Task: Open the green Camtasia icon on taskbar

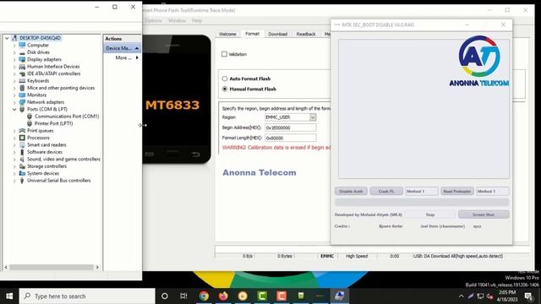Action: (x=262, y=296)
